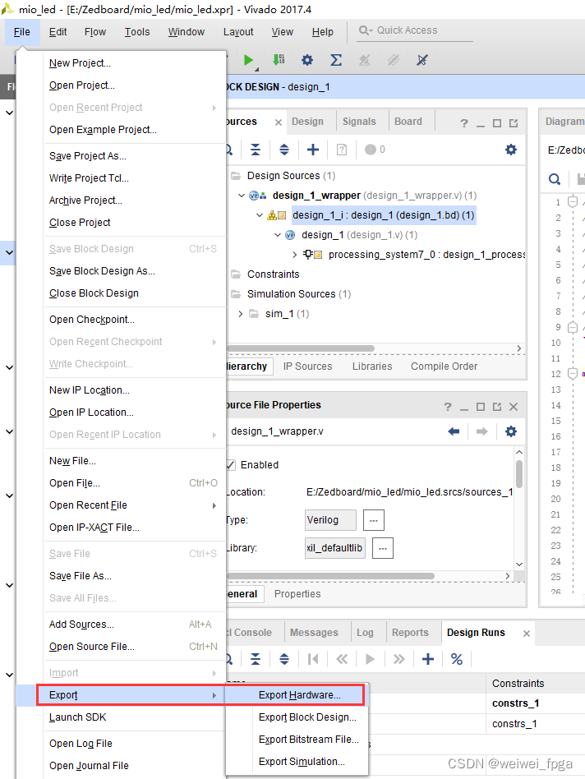Screen dimensions: 585x779
Task: Open the Edit menu
Action: coord(58,32)
